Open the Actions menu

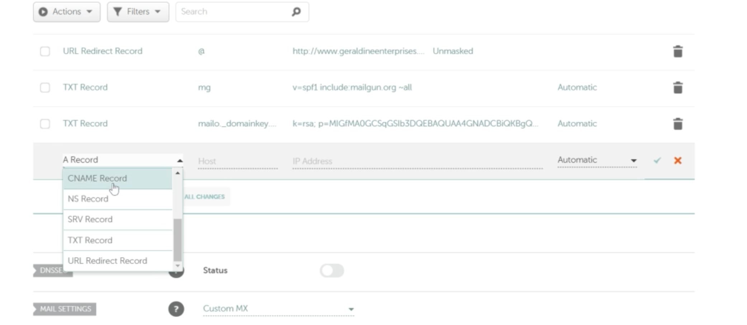(x=66, y=11)
